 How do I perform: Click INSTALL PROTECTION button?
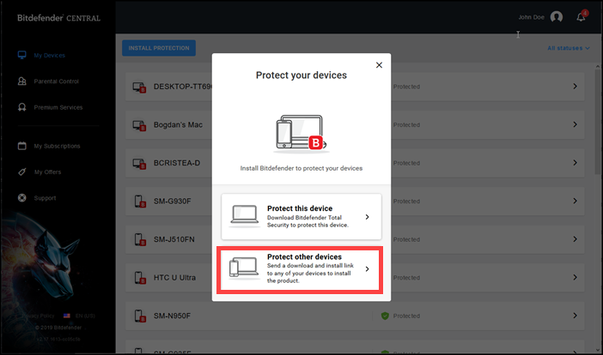(x=159, y=48)
